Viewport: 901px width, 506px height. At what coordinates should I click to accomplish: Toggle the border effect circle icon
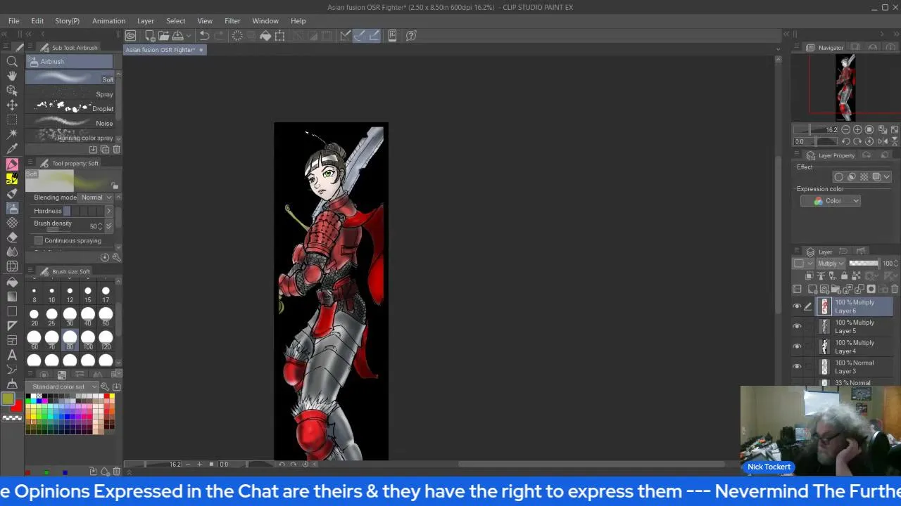point(838,177)
